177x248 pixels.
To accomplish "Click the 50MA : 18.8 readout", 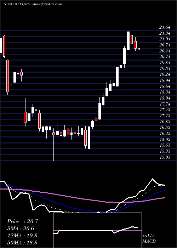I will click(x=22, y=242).
